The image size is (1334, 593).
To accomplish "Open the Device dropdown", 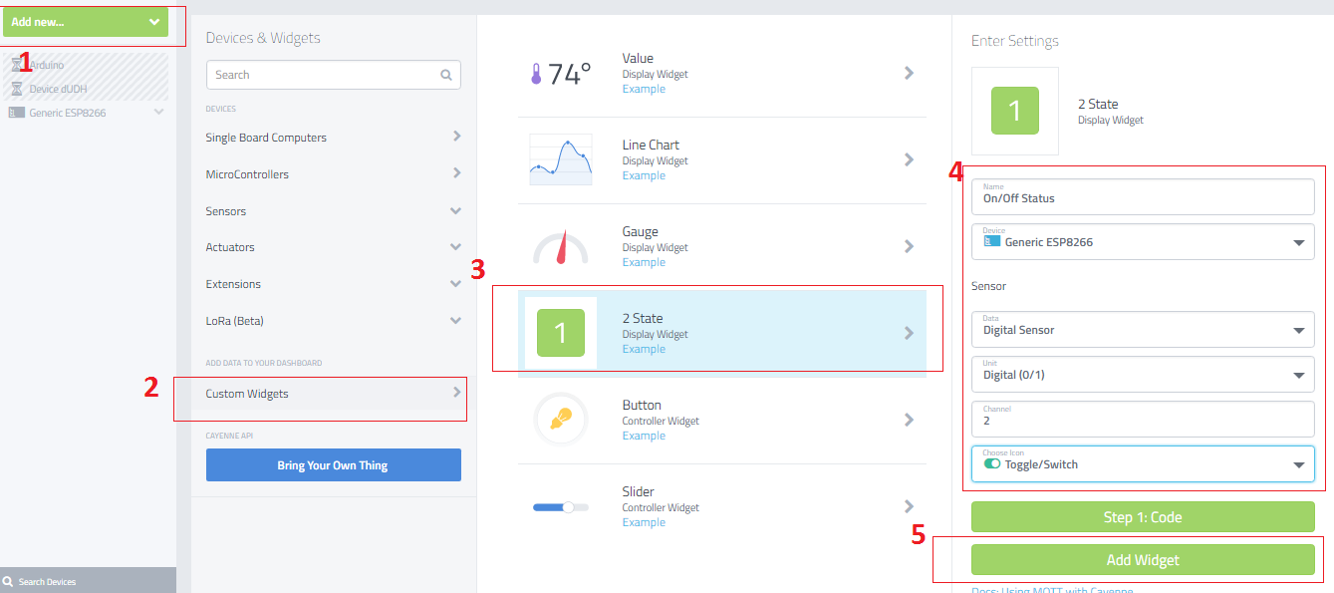I will [x=1143, y=241].
